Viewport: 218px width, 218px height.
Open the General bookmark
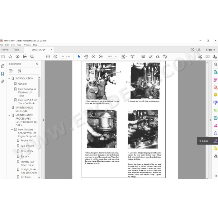click(x=22, y=84)
